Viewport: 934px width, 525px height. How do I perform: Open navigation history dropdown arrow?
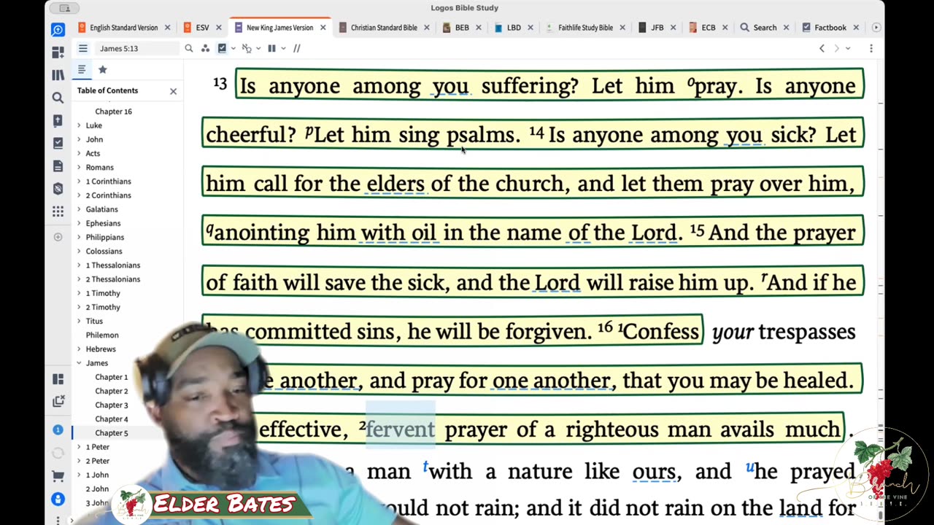[x=849, y=48]
